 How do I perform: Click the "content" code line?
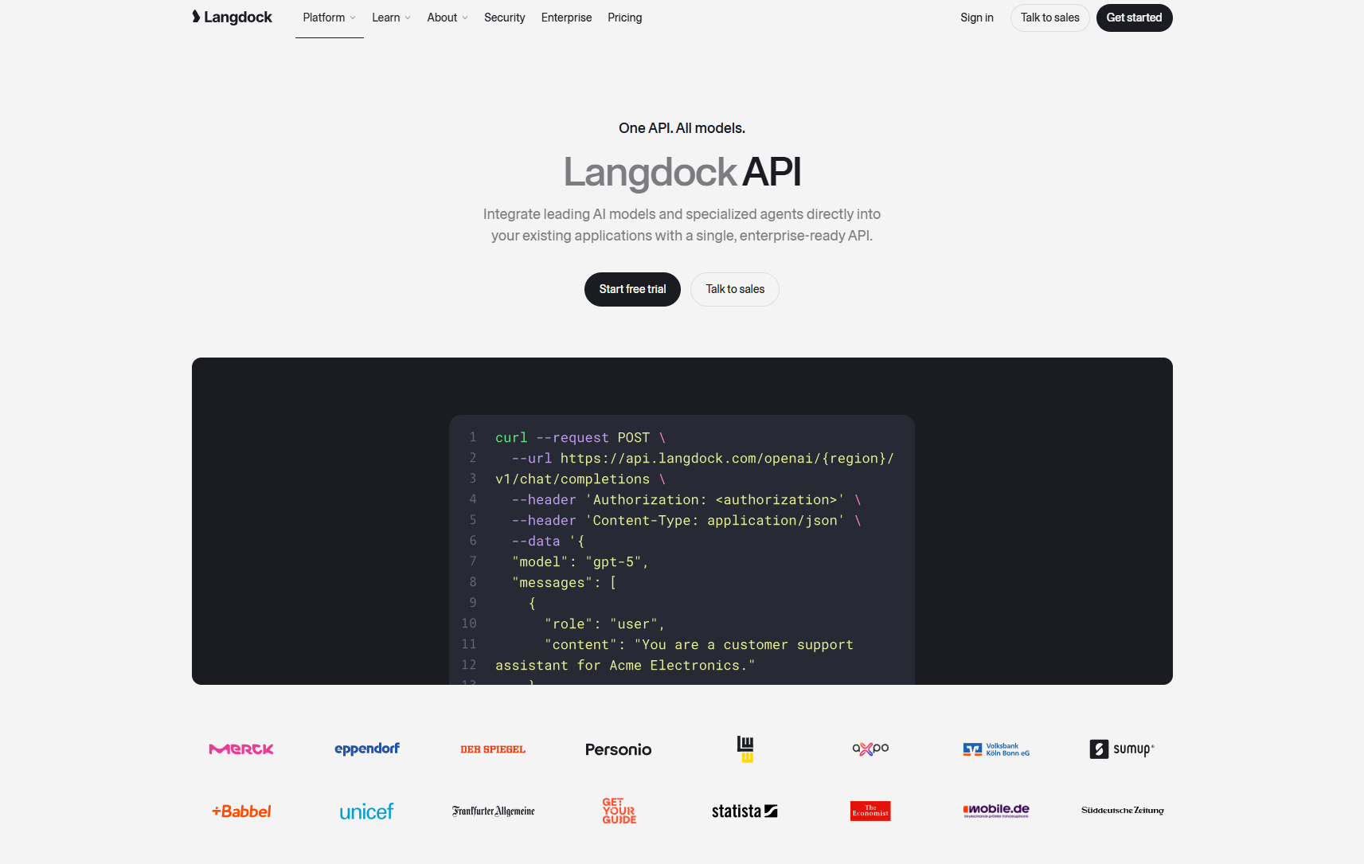click(x=699, y=645)
